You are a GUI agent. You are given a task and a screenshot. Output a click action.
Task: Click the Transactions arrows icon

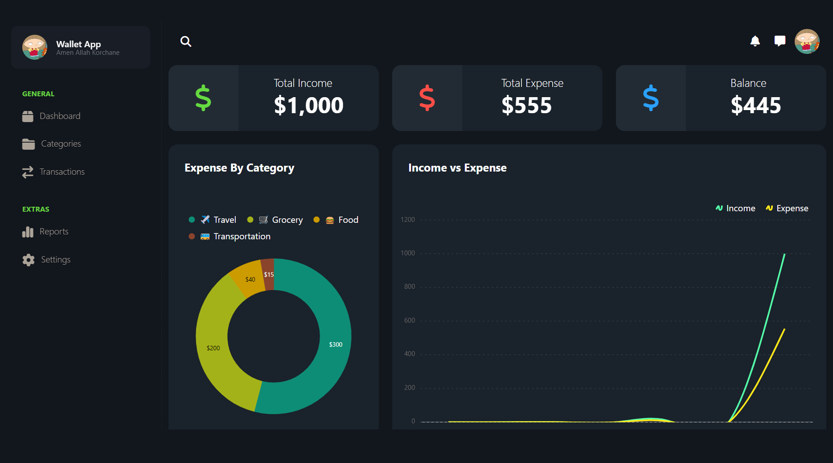click(28, 172)
